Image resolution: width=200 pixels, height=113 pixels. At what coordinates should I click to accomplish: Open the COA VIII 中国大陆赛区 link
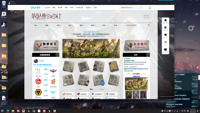point(42,65)
